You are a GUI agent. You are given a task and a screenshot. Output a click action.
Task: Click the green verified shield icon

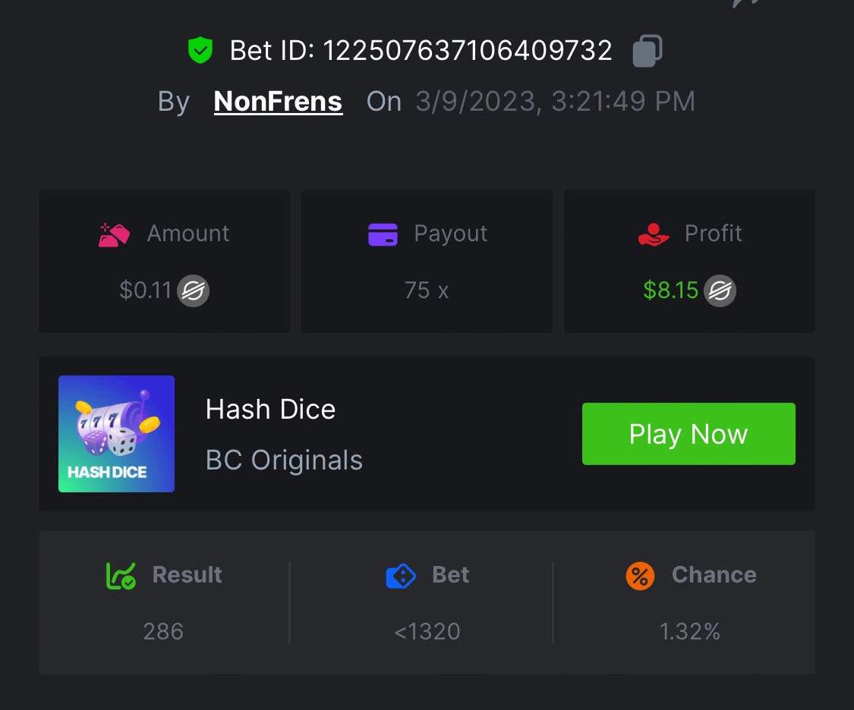(x=200, y=51)
